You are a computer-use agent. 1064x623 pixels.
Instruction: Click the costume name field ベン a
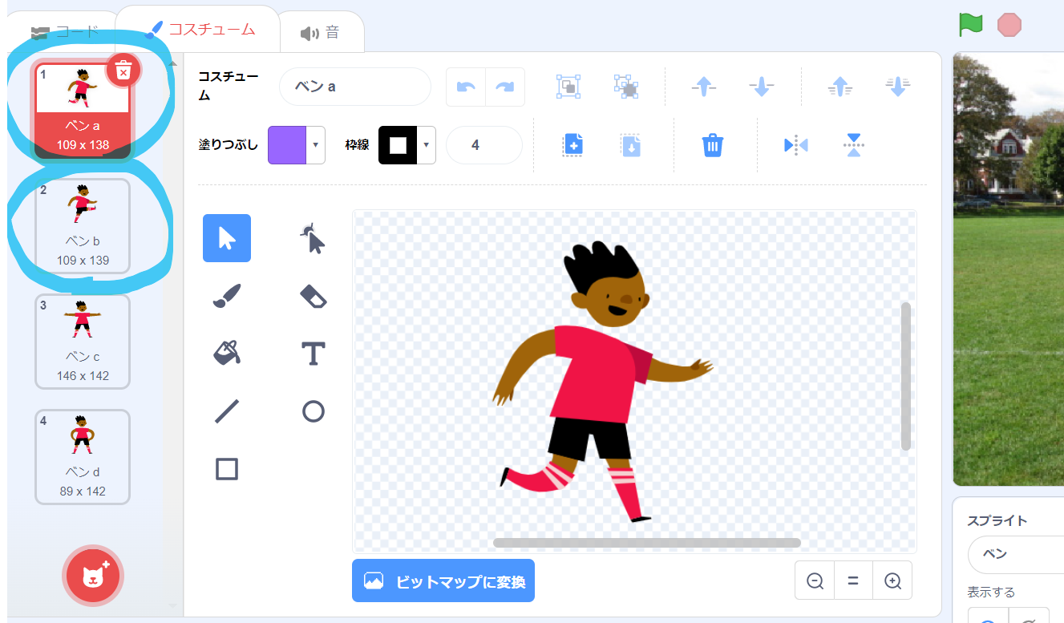click(355, 87)
